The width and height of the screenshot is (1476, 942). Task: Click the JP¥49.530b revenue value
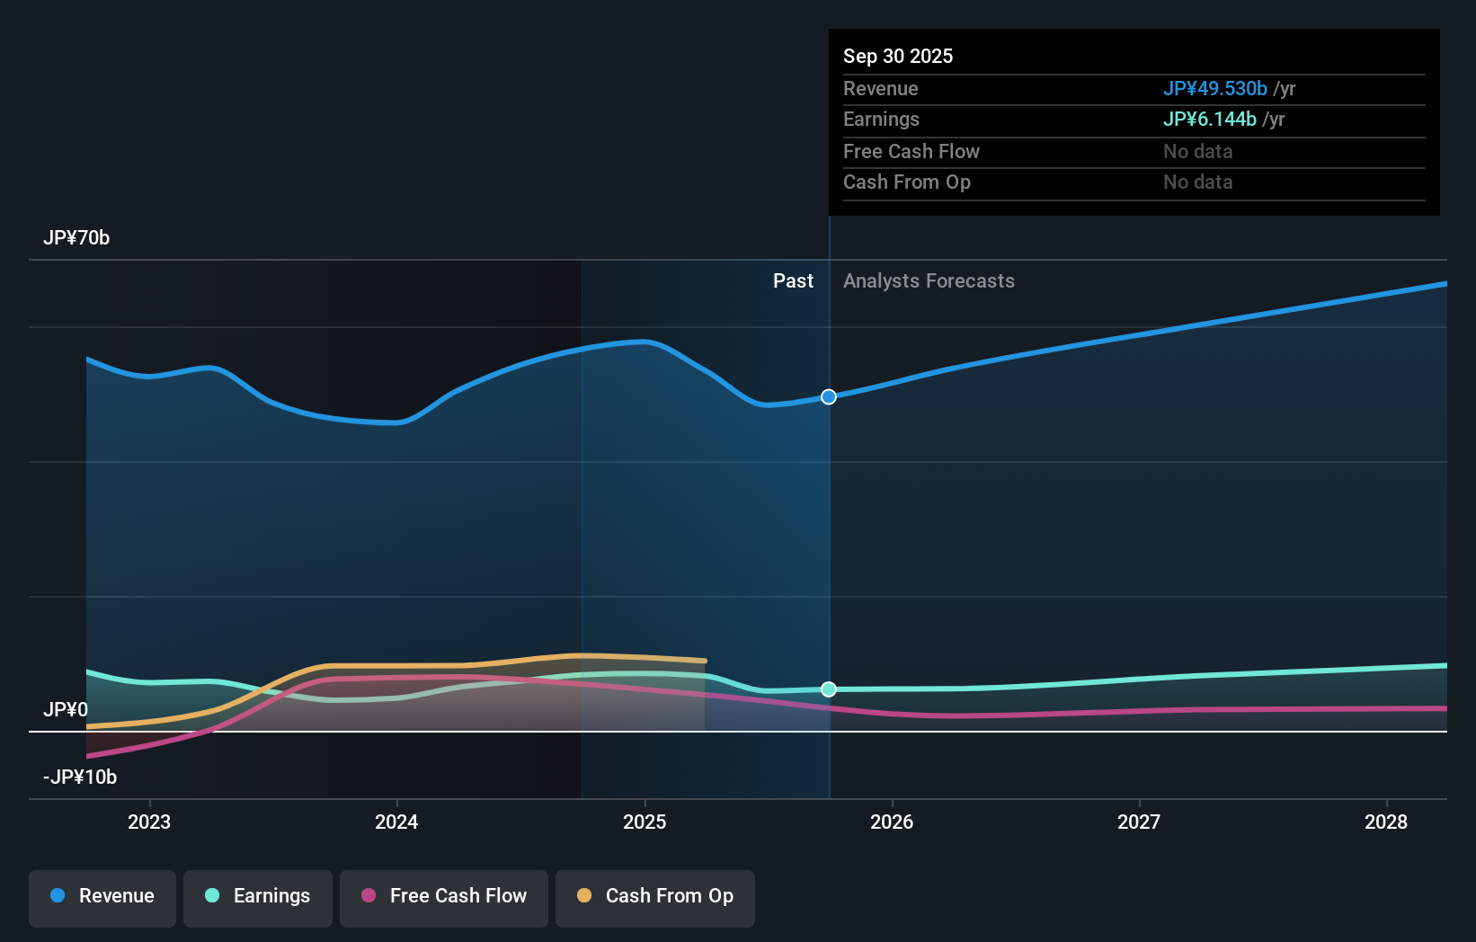point(1216,88)
